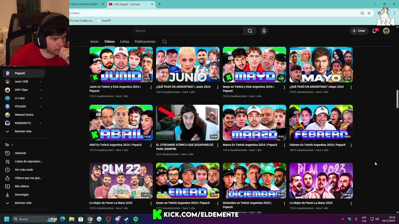
Task: Open the new tab plus button
Action: click(x=160, y=4)
